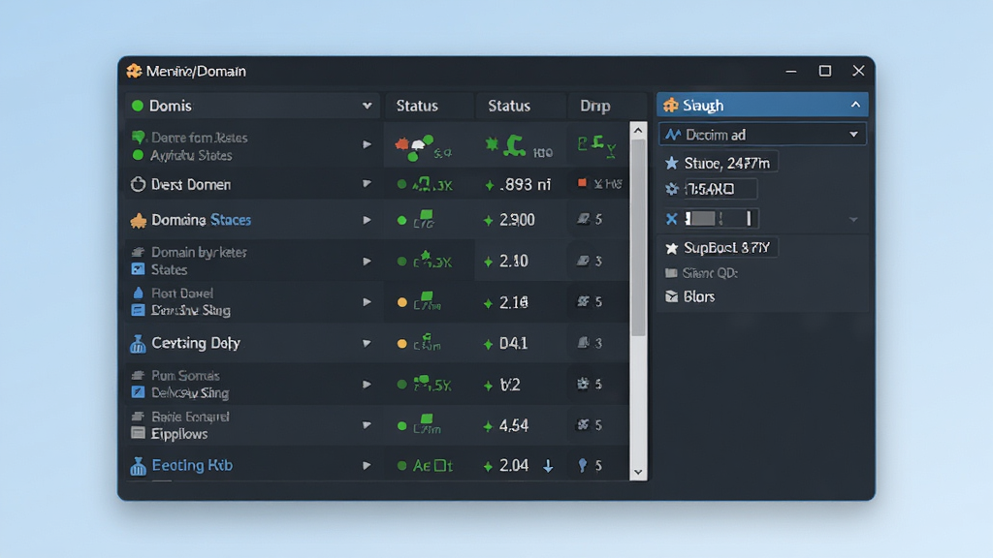Expand the Rum Somais row arrow
The width and height of the screenshot is (993, 558).
click(367, 384)
